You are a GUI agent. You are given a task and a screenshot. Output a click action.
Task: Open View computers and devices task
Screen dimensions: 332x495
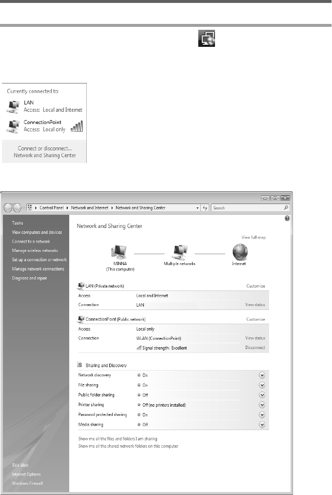[37, 232]
